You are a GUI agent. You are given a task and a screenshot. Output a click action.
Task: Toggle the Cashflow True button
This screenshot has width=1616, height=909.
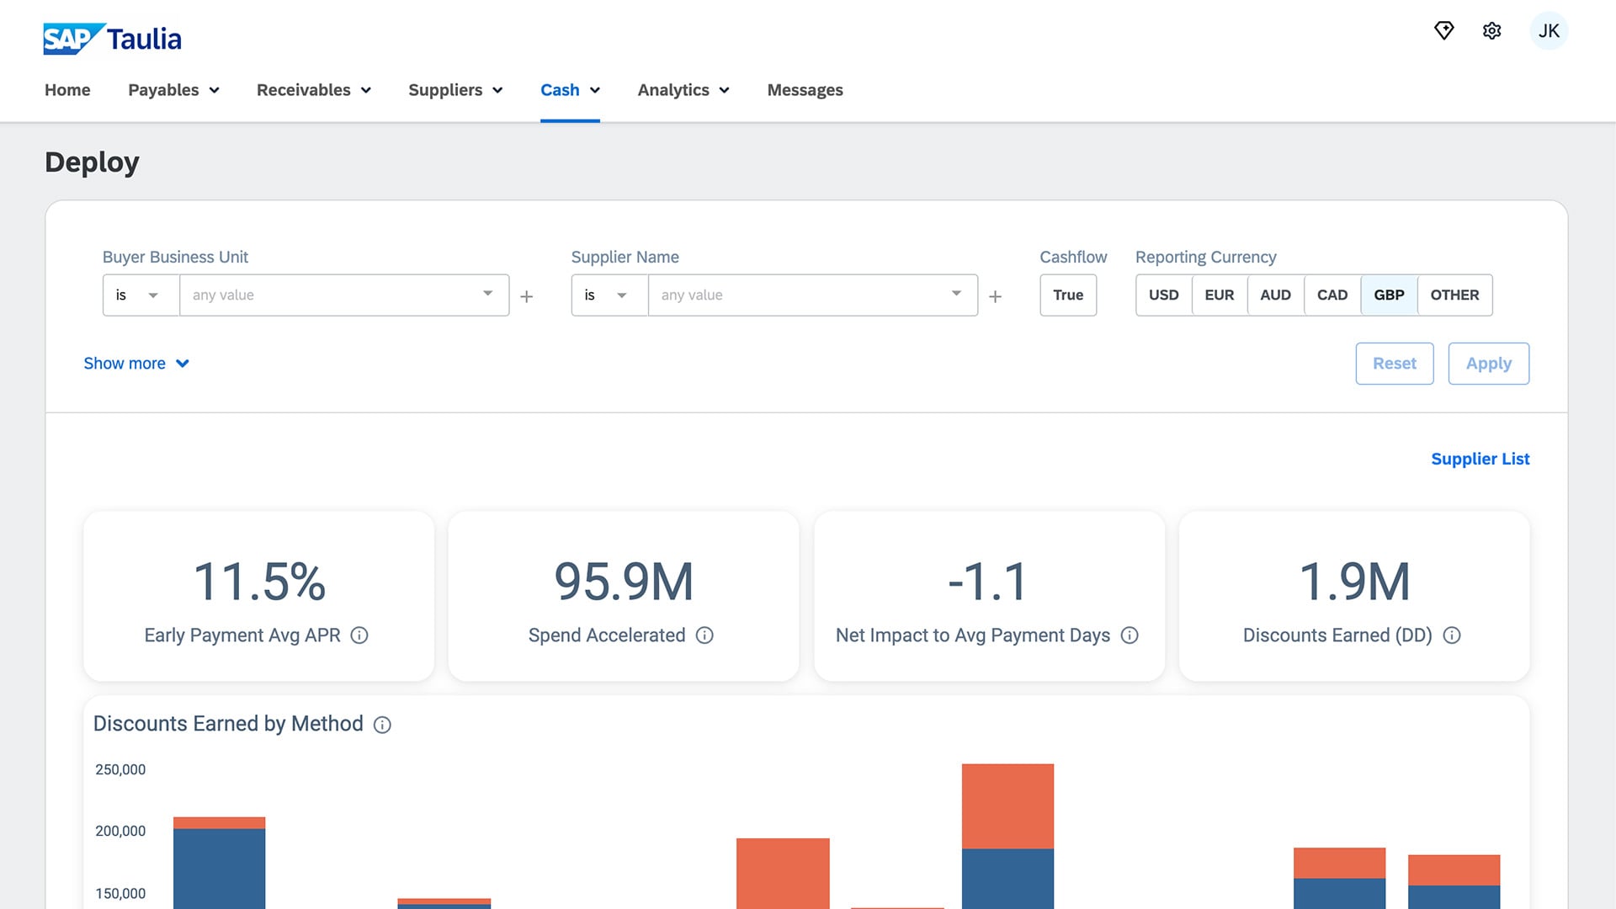click(x=1067, y=295)
